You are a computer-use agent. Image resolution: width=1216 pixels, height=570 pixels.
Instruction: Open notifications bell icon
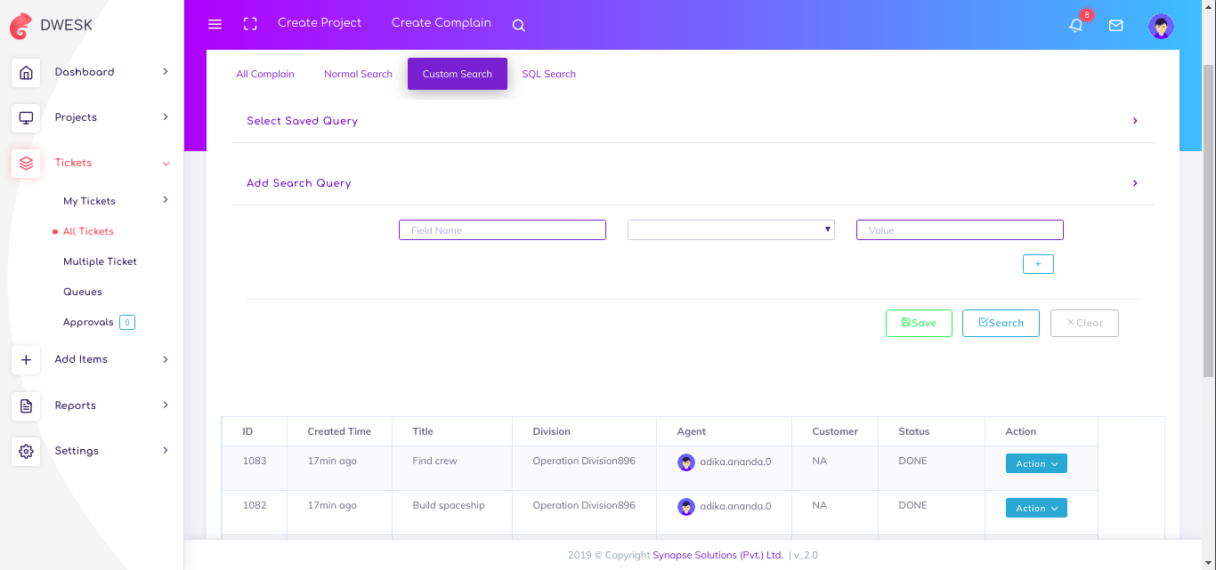pos(1076,26)
